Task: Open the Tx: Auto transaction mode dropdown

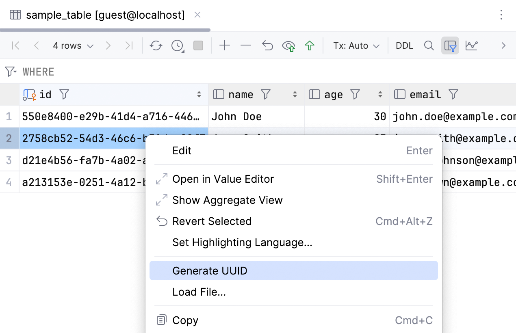Action: [x=356, y=45]
